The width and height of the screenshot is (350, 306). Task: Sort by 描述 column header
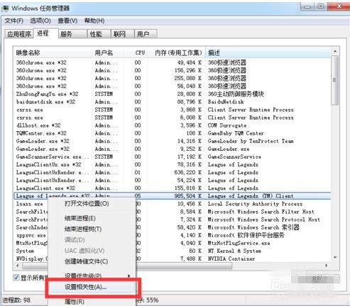pyautogui.click(x=268, y=52)
